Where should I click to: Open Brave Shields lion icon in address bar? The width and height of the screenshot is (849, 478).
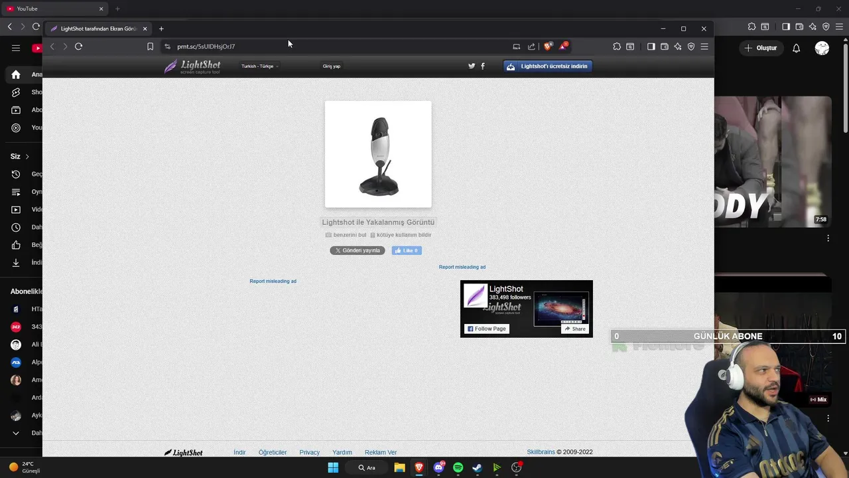(x=548, y=46)
